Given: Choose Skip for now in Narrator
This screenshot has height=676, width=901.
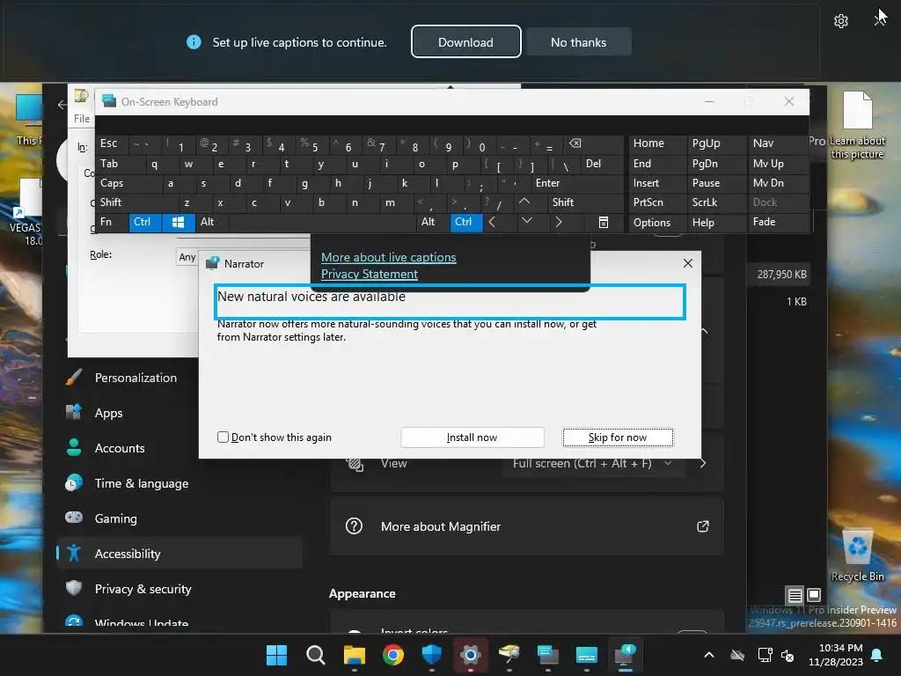Looking at the screenshot, I should click(617, 437).
